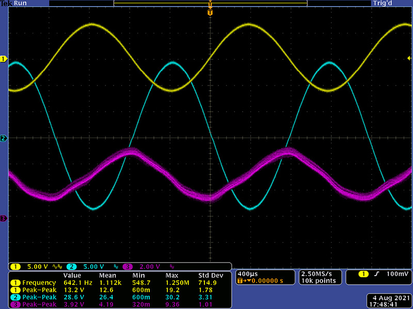Click channel 2 ground reference marker
Viewport: 413px width, 309px height.
(3, 139)
